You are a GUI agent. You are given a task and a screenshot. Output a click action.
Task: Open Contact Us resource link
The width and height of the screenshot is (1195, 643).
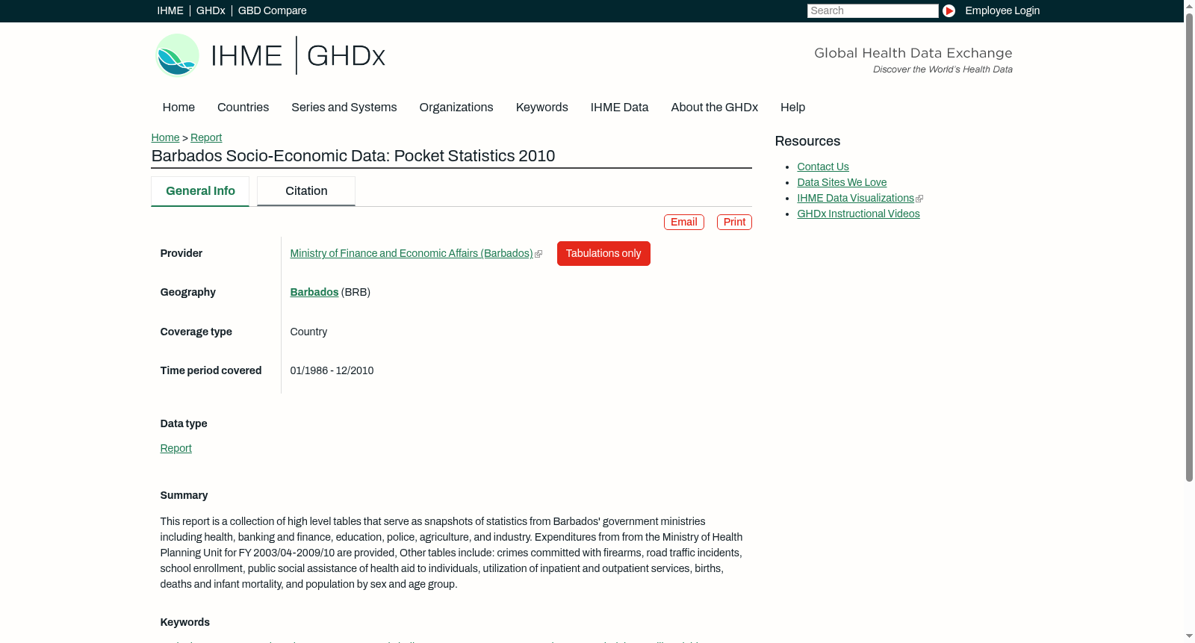click(823, 167)
